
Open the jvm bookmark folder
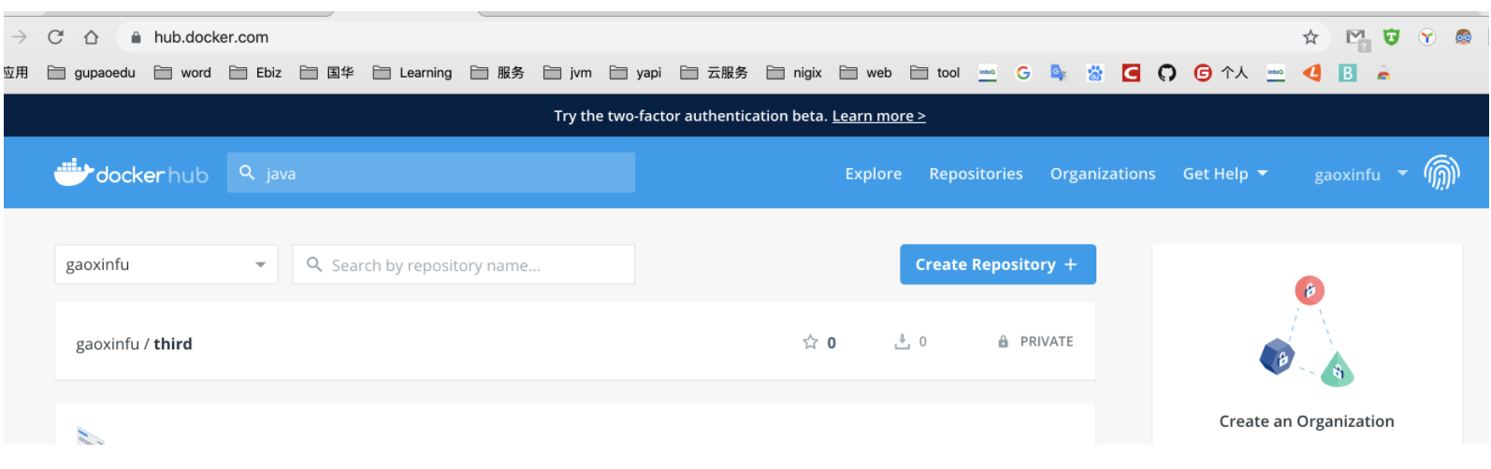[568, 73]
